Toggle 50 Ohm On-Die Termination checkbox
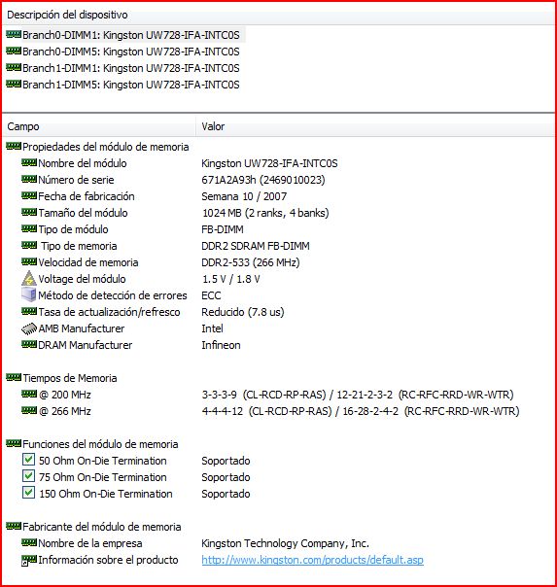This screenshot has height=587, width=557. (x=28, y=460)
